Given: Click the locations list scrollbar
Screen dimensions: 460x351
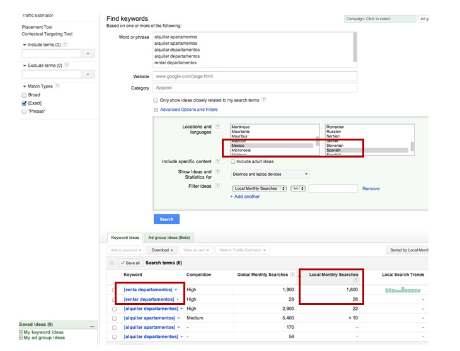Looking at the screenshot, I should coord(318,141).
